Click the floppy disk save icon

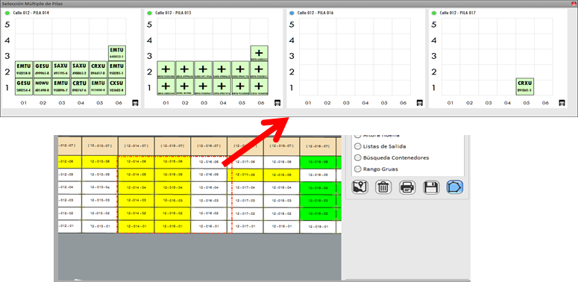coord(431,187)
